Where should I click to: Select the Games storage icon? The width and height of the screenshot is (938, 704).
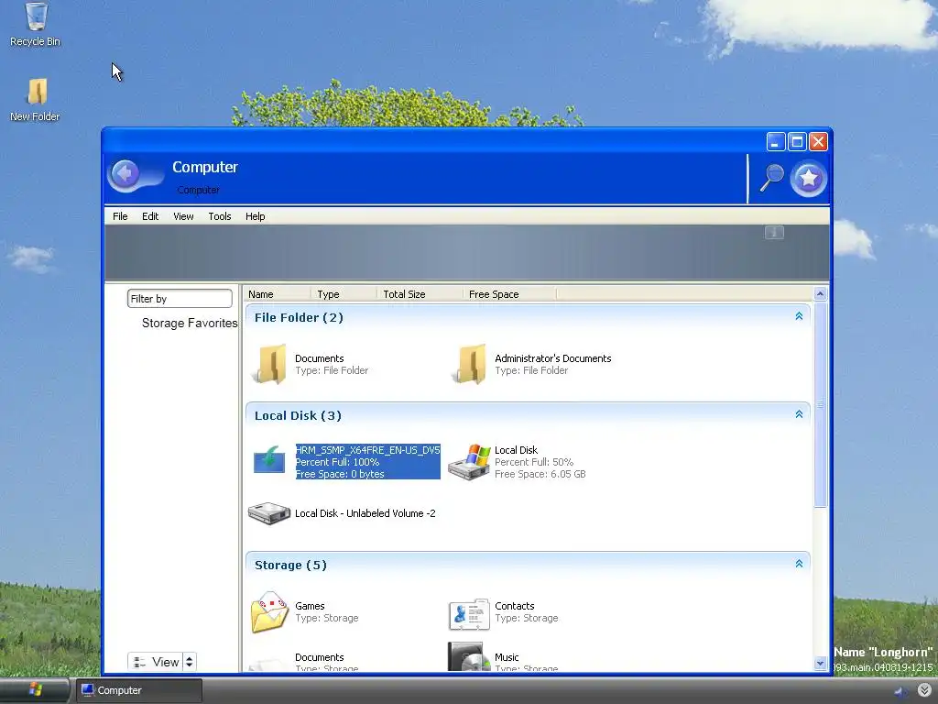pos(270,611)
